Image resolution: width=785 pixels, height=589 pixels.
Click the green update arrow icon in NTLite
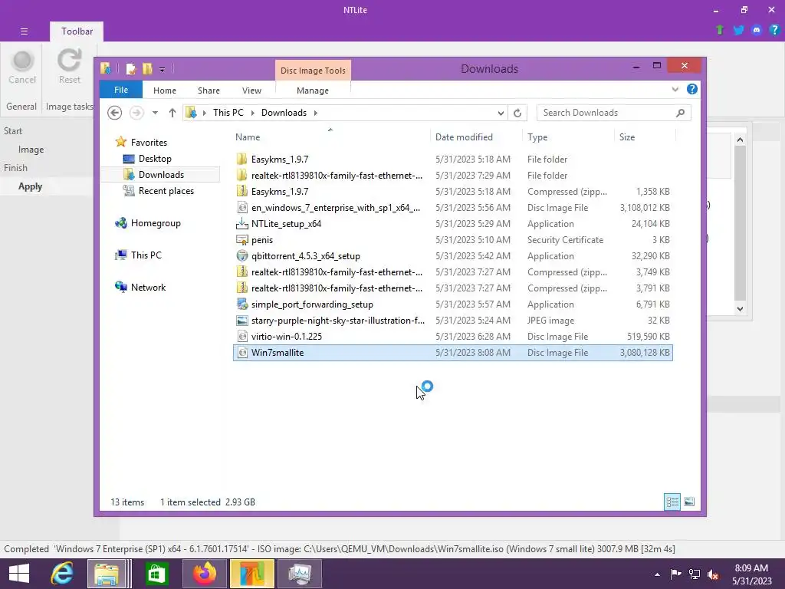(719, 30)
